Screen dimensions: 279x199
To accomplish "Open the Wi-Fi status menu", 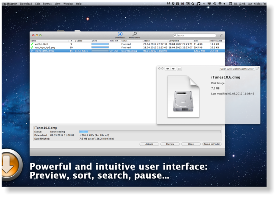I will (x=220, y=4).
